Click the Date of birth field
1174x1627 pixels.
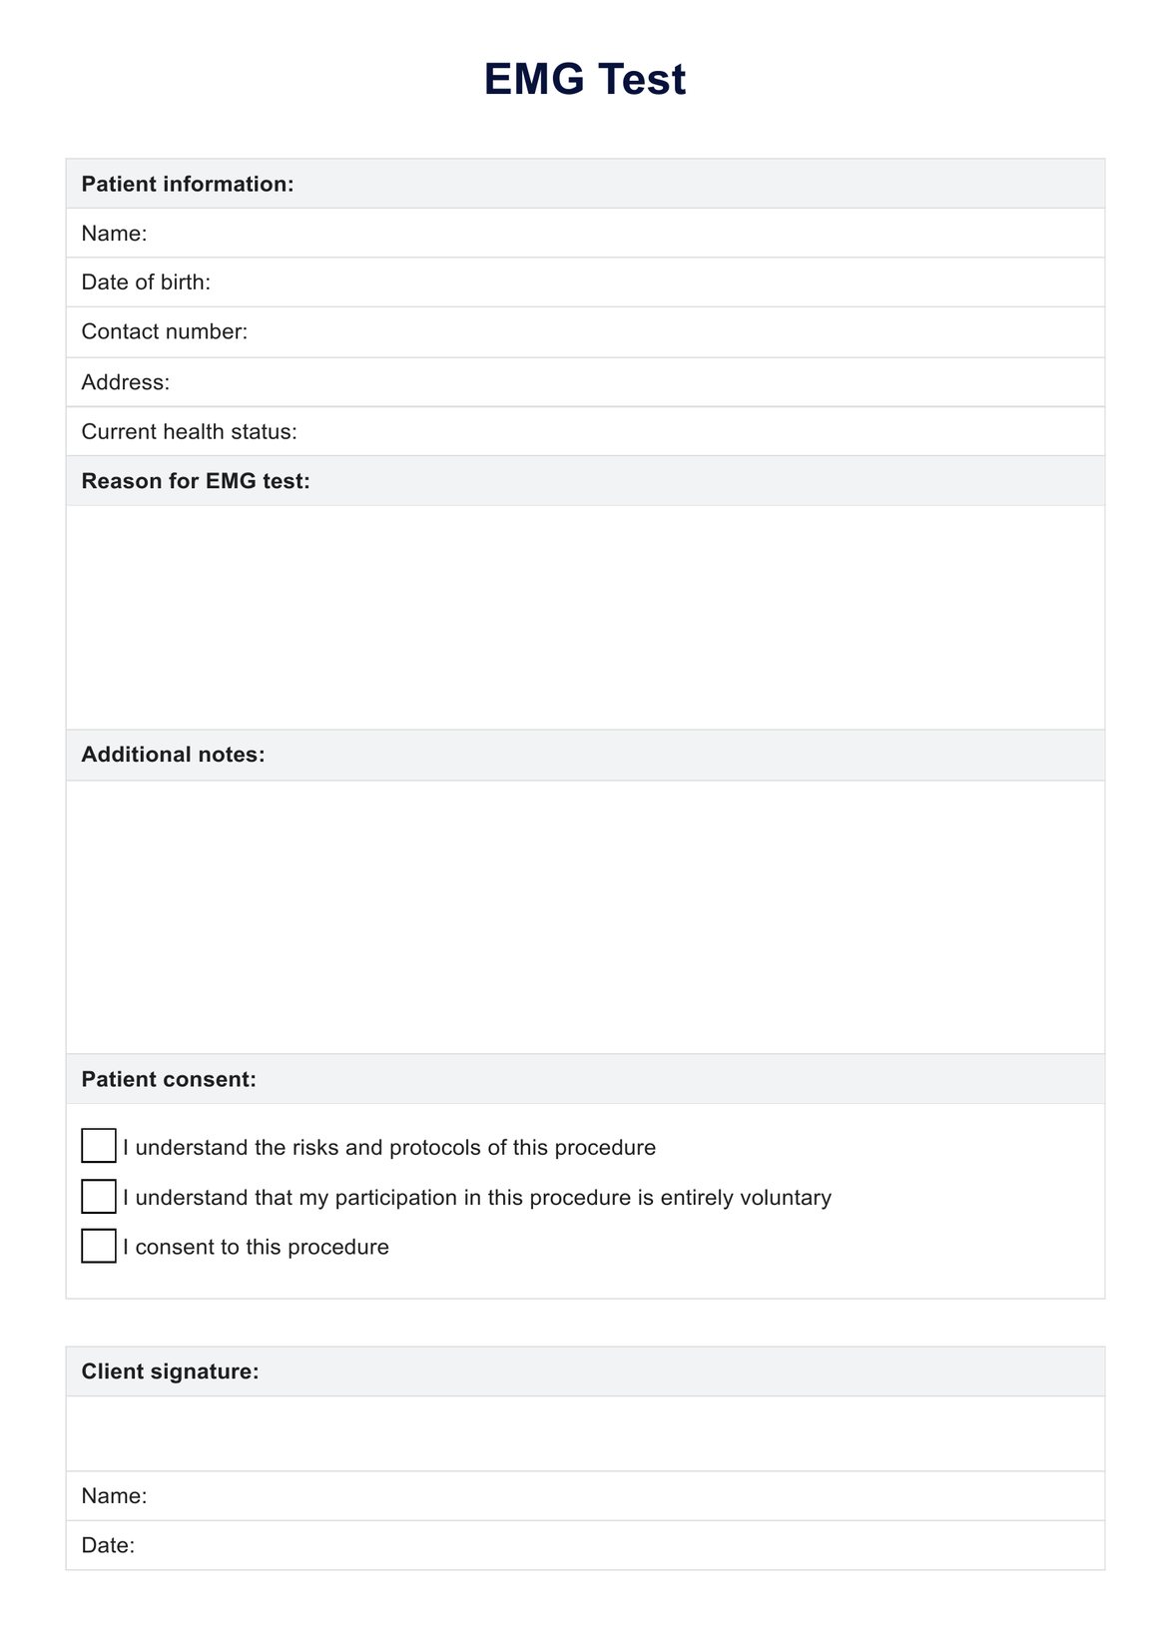649,282
